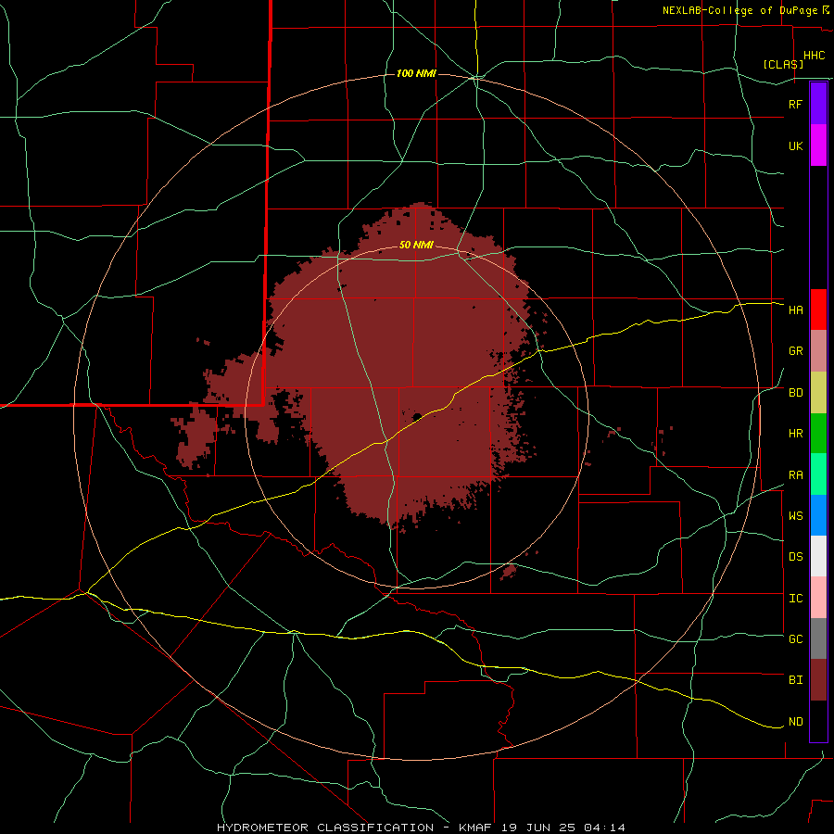Click the 'GR' legend label
Viewport: 834px width, 834px height.
pyautogui.click(x=795, y=351)
